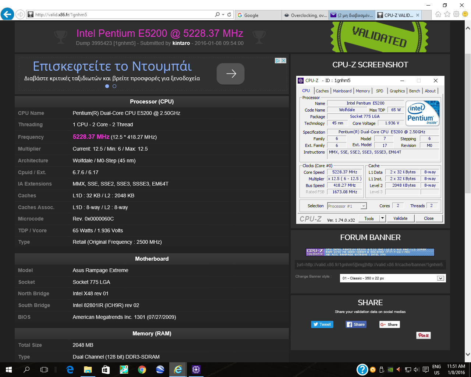Open the Greek mail browser tab

pyautogui.click(x=352, y=15)
